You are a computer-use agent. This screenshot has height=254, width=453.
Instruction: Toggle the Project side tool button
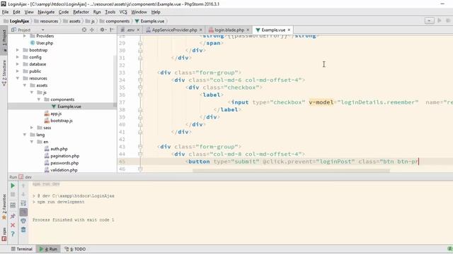pyautogui.click(x=4, y=40)
